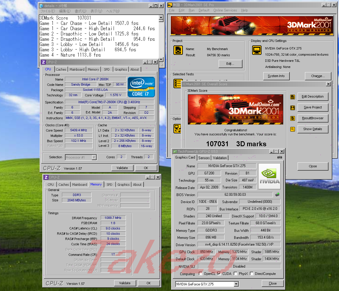Click the display settings monitor icon
The width and height of the screenshot is (339, 291).
click(x=257, y=50)
